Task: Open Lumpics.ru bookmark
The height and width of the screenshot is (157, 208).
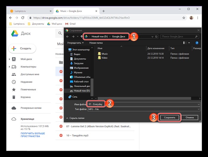Action: click(17, 24)
